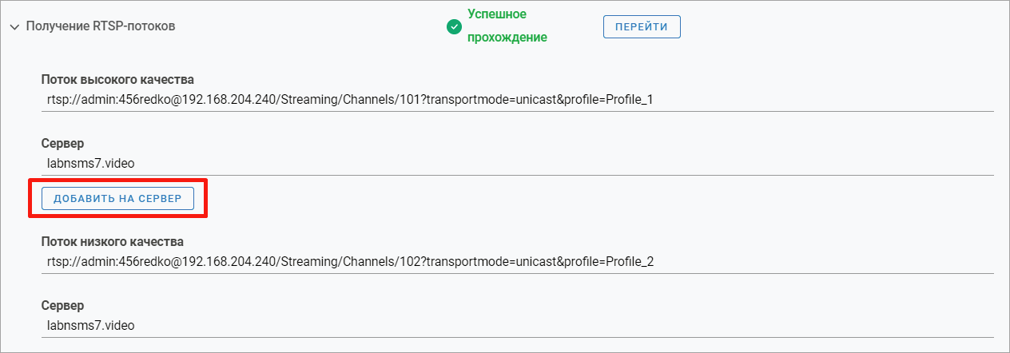Click the green success checkmark icon

(x=454, y=26)
